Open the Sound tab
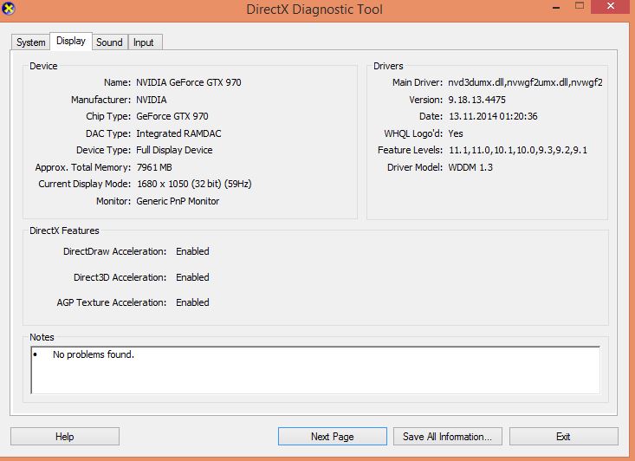635x461 pixels. [x=109, y=42]
